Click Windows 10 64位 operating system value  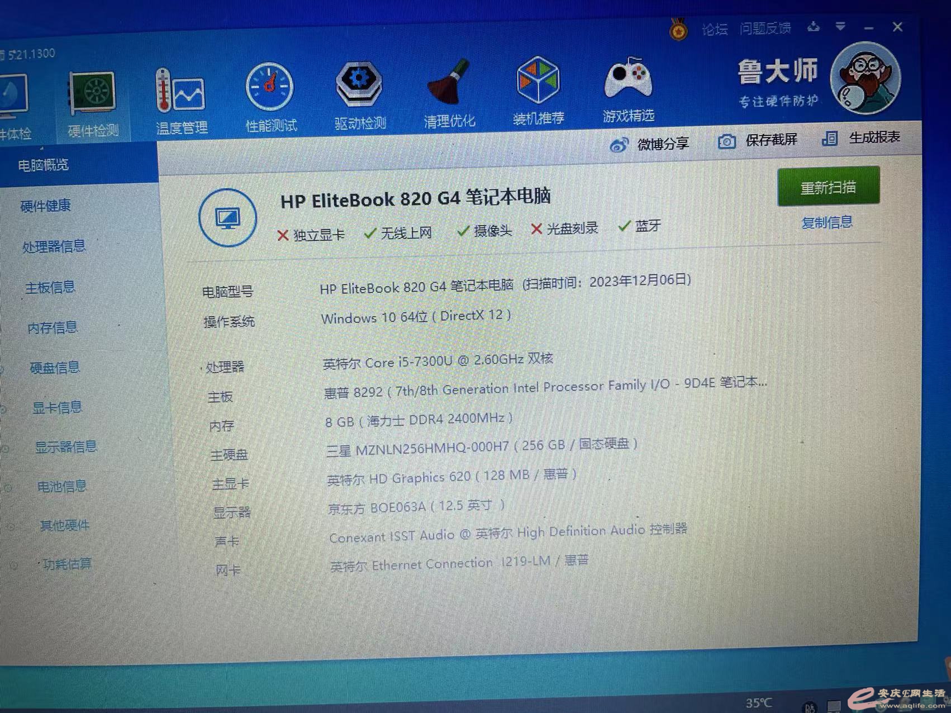coord(416,316)
